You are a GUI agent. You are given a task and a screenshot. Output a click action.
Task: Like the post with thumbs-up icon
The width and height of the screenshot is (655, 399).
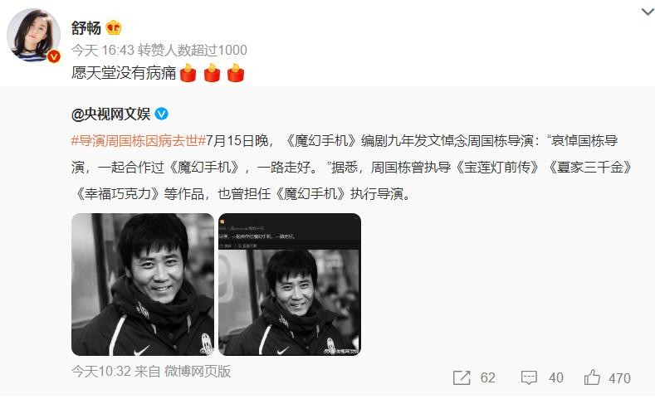(x=592, y=377)
